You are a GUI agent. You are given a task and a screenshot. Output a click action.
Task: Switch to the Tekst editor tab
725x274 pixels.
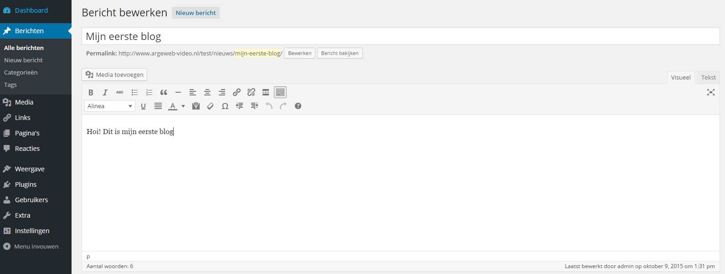click(708, 77)
